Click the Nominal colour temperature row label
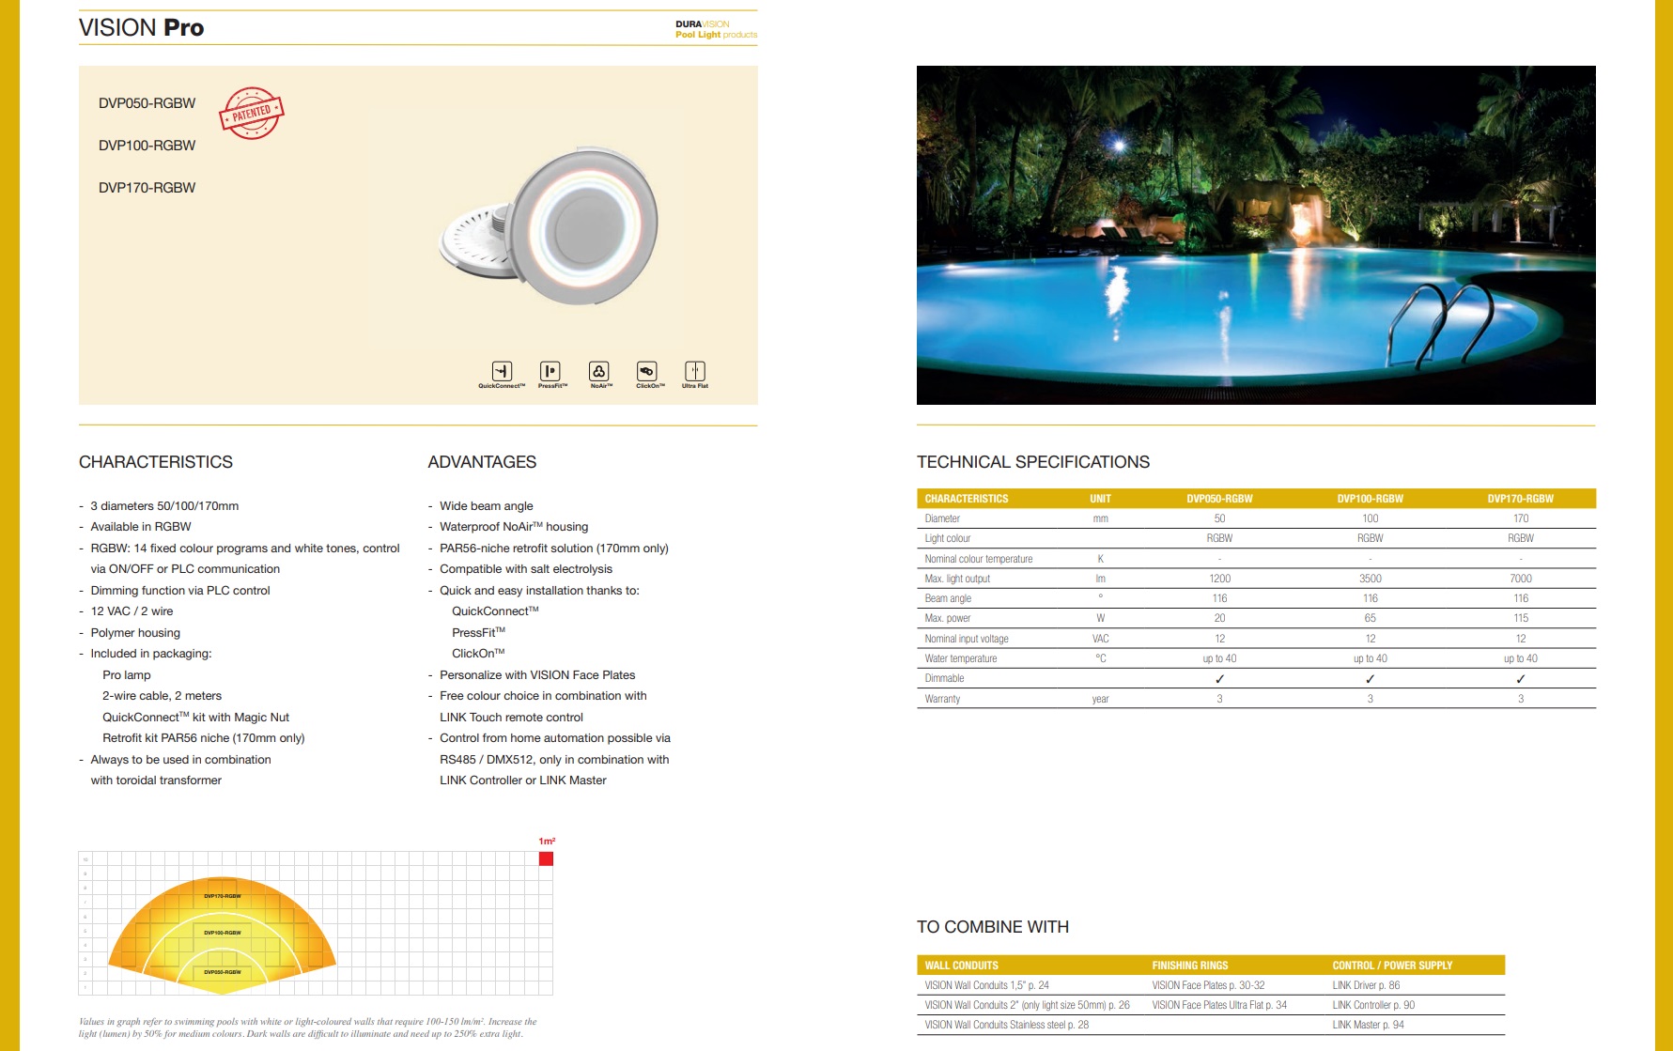Image resolution: width=1673 pixels, height=1051 pixels. point(979,559)
